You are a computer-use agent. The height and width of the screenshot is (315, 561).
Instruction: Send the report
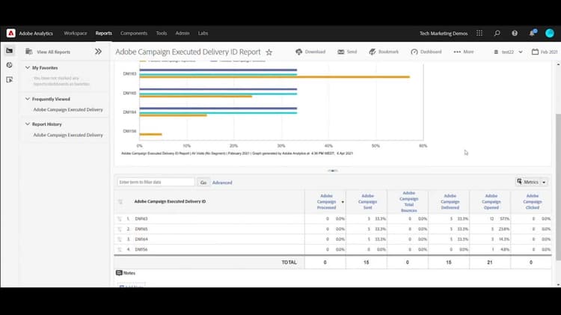[347, 52]
